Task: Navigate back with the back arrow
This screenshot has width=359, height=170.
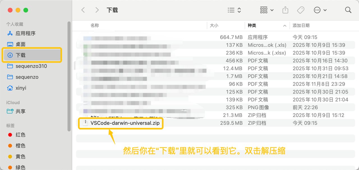Action: pos(83,10)
